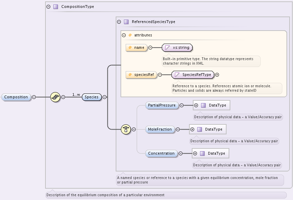Click the 1..∞ cardinality label

76,95
